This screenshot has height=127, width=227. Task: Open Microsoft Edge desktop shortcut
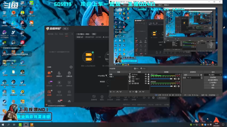(13, 64)
